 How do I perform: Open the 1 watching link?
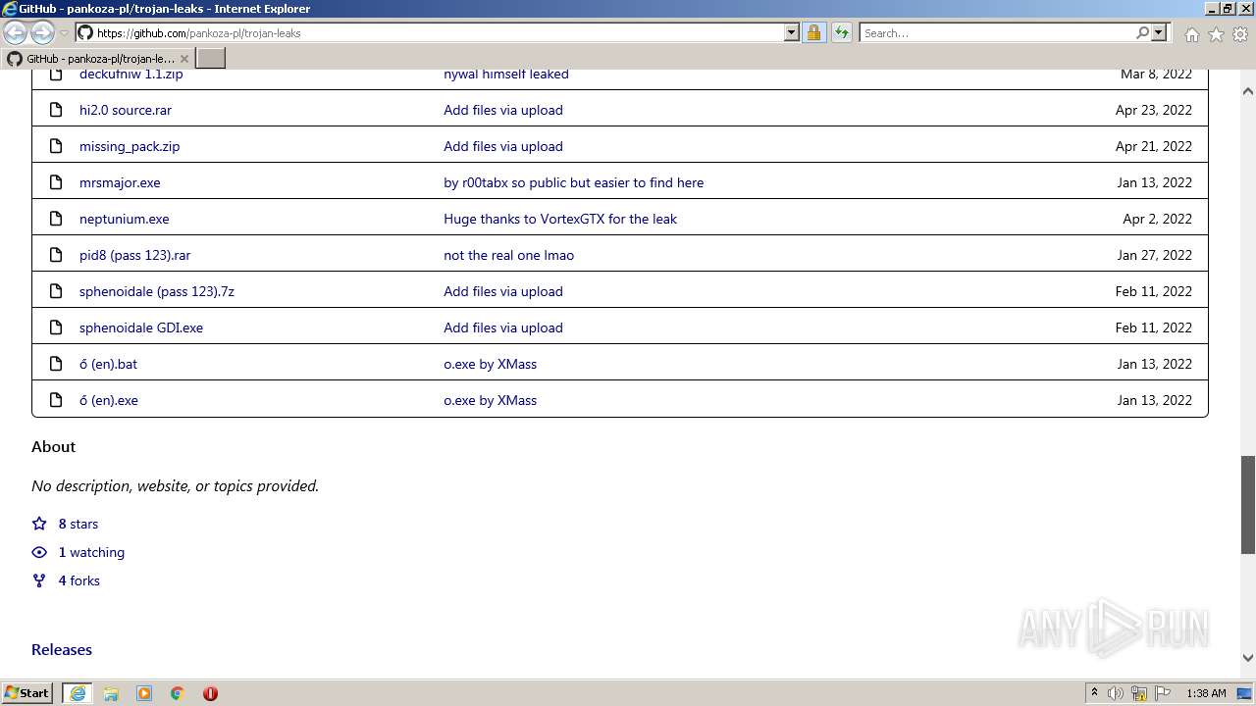click(91, 552)
